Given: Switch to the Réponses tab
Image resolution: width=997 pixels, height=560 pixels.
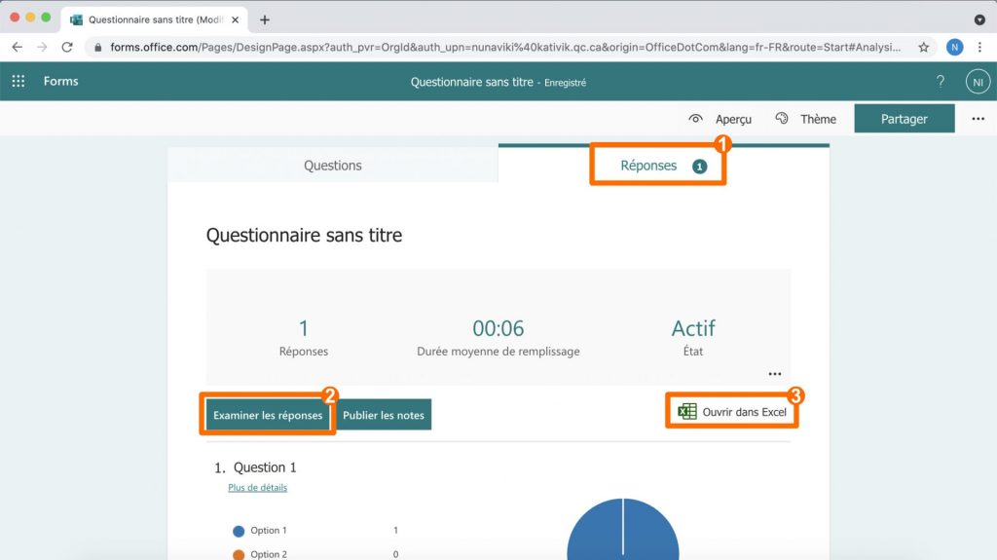Looking at the screenshot, I should coord(664,165).
